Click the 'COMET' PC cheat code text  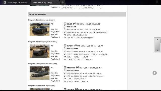(69, 24)
